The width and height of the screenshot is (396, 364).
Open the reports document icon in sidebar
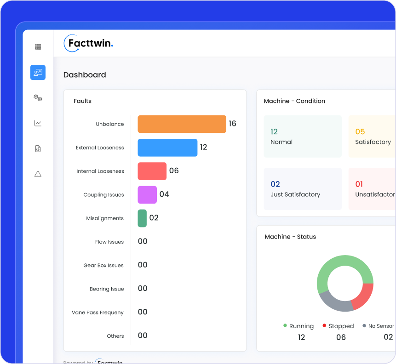pos(38,148)
